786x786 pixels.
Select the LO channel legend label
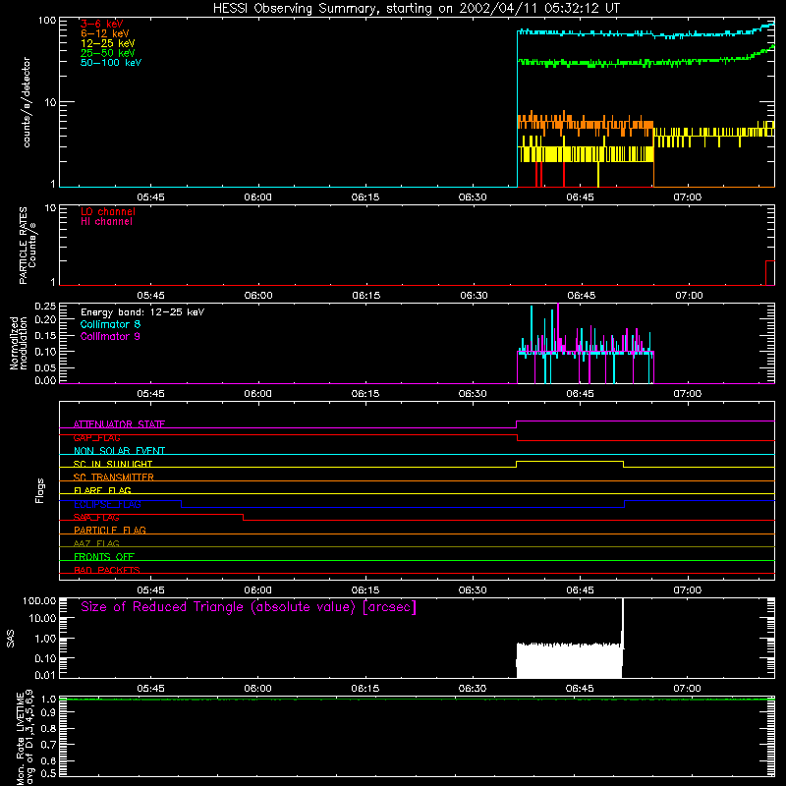108,211
